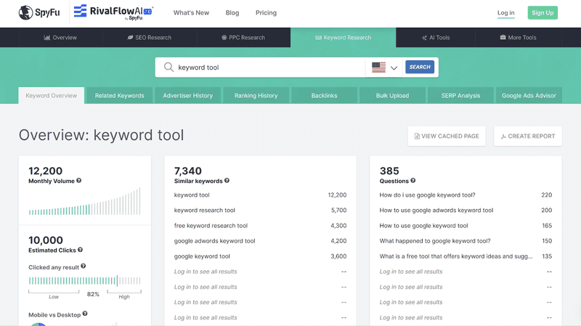Viewport: 581px width, 326px height.
Task: Click the Similar keywords help icon
Action: [x=227, y=181]
